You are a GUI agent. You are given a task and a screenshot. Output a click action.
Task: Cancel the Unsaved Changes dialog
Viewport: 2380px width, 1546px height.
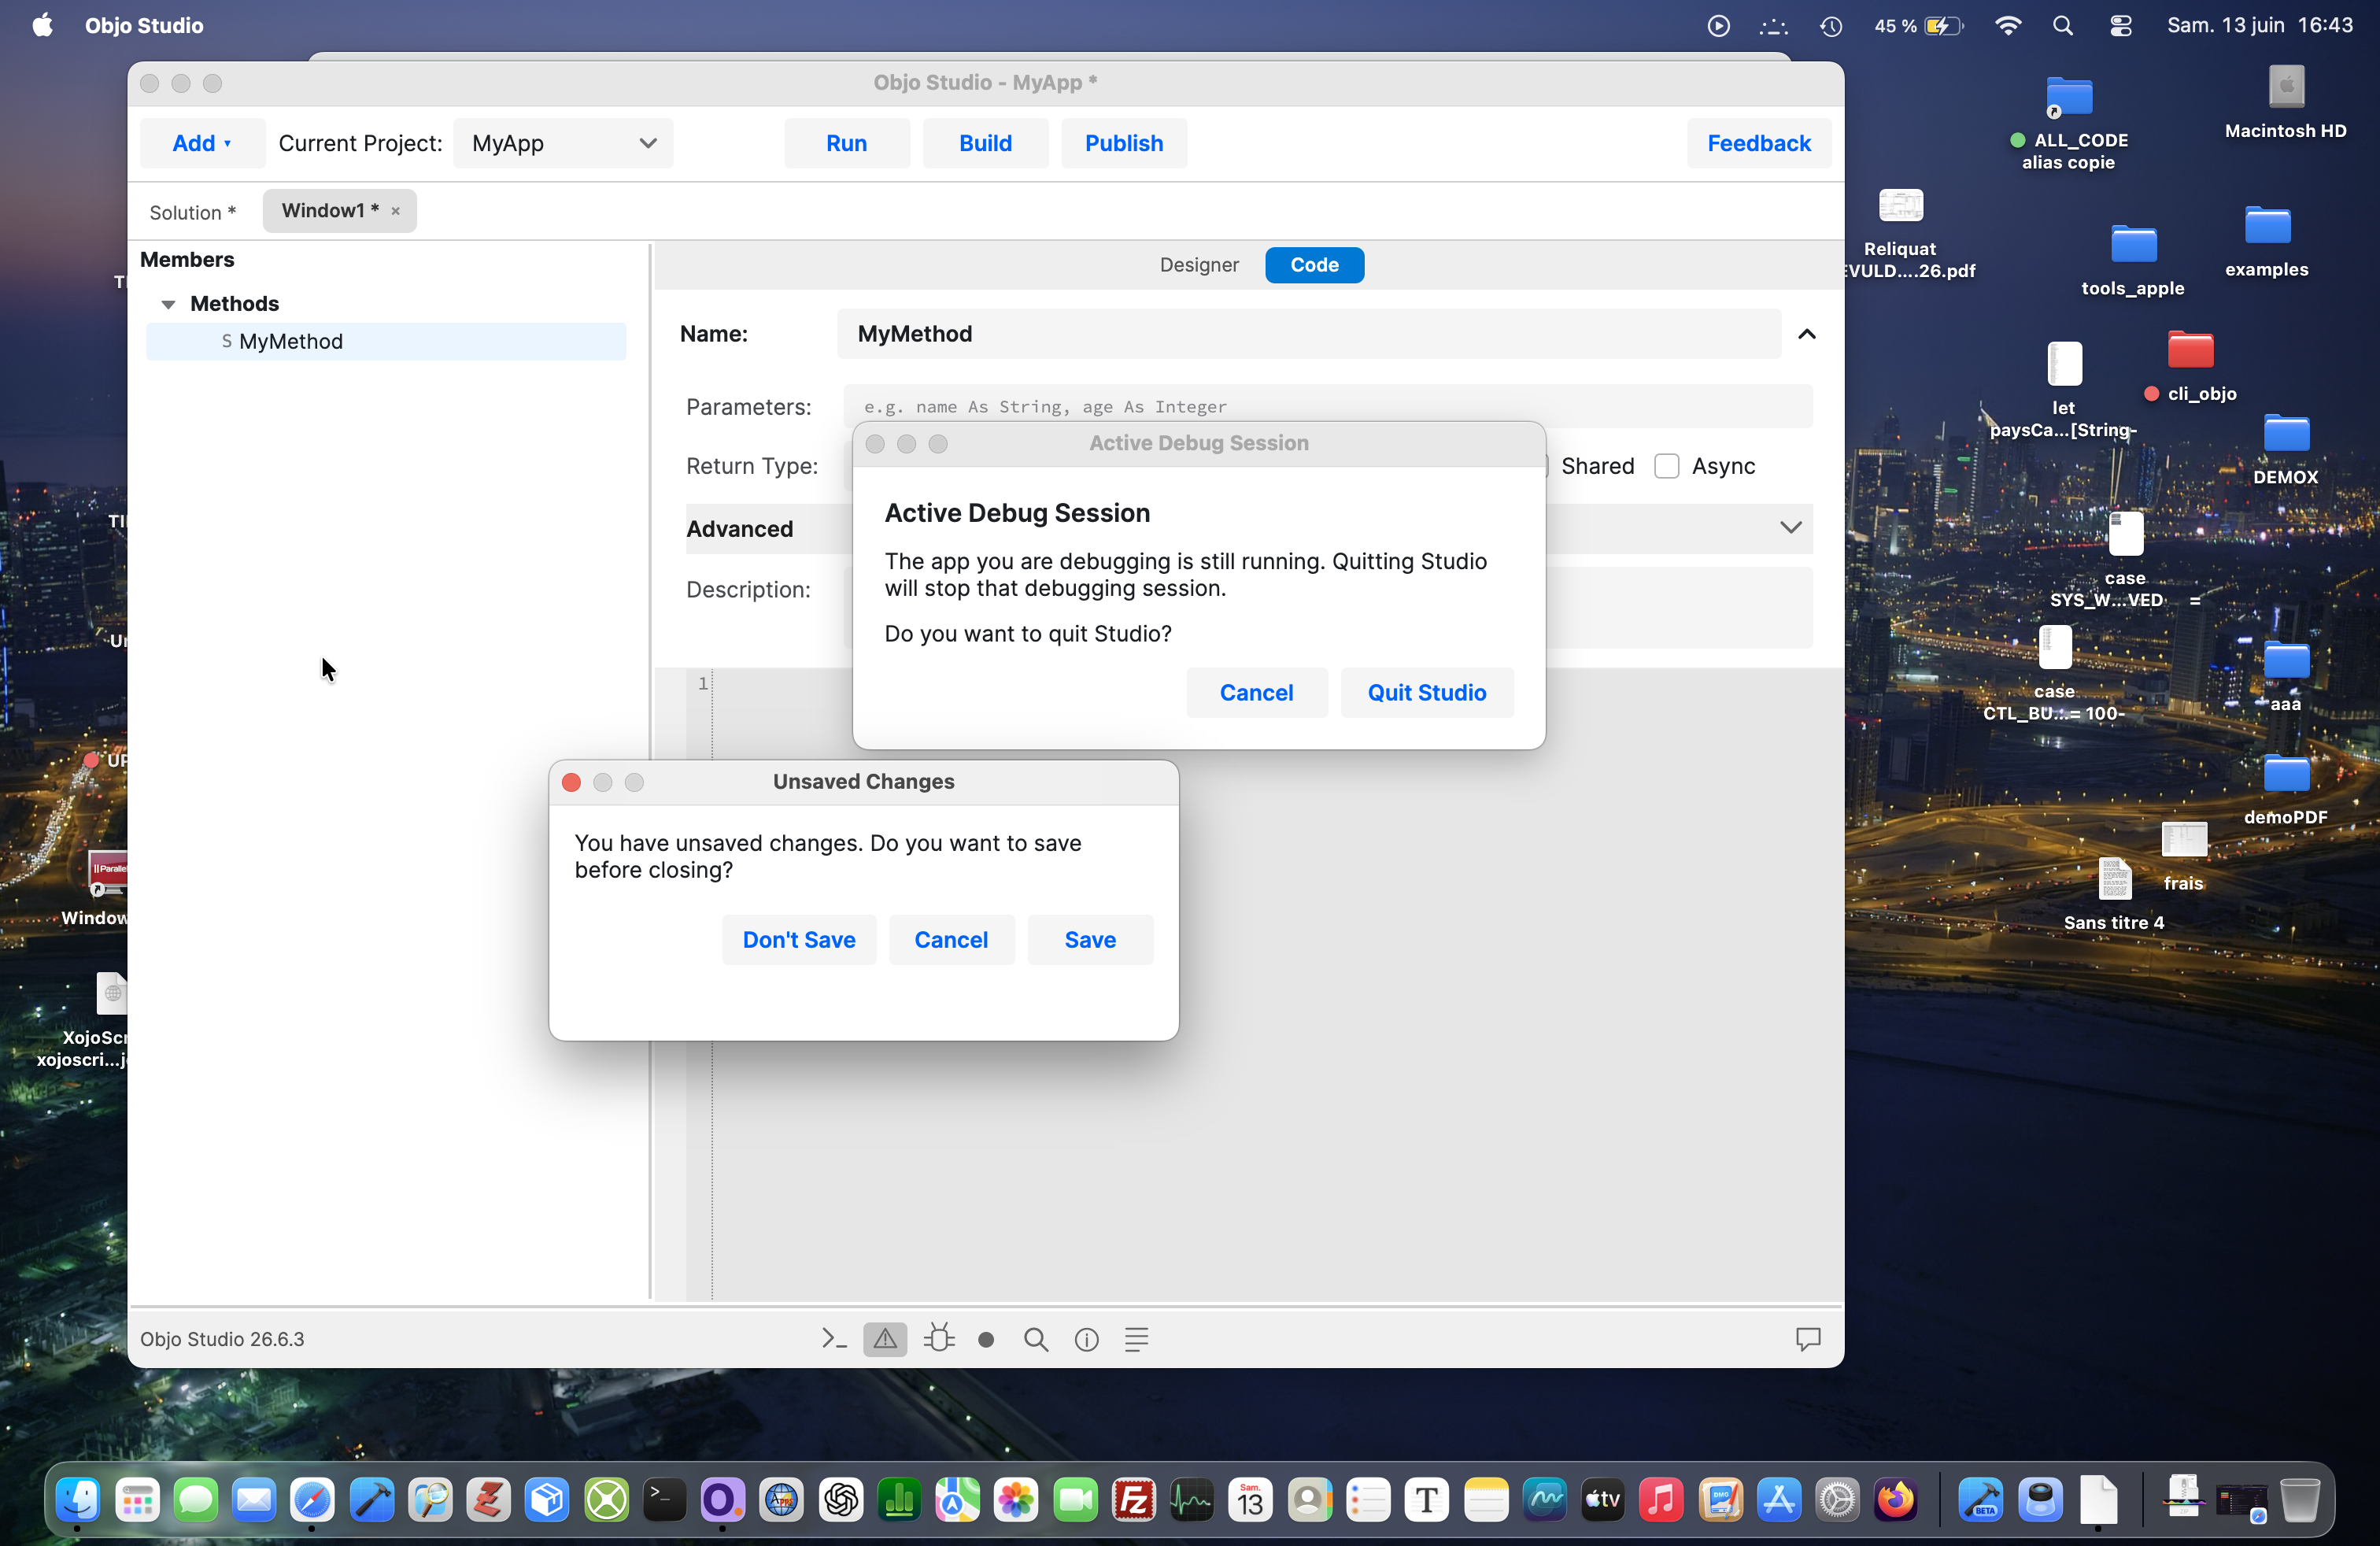coord(951,940)
